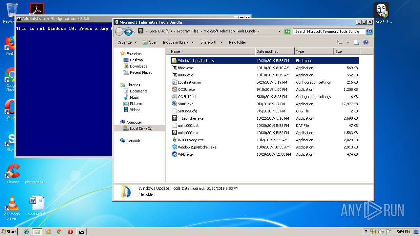Image resolution: width=420 pixels, height=236 pixels.
Task: Open the BB64.exe application icon
Action: [x=175, y=68]
